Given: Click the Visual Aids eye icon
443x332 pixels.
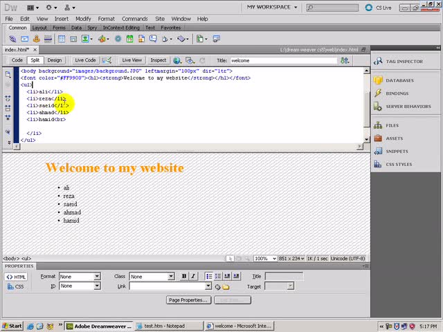Looking at the screenshot, I should click(x=190, y=60).
